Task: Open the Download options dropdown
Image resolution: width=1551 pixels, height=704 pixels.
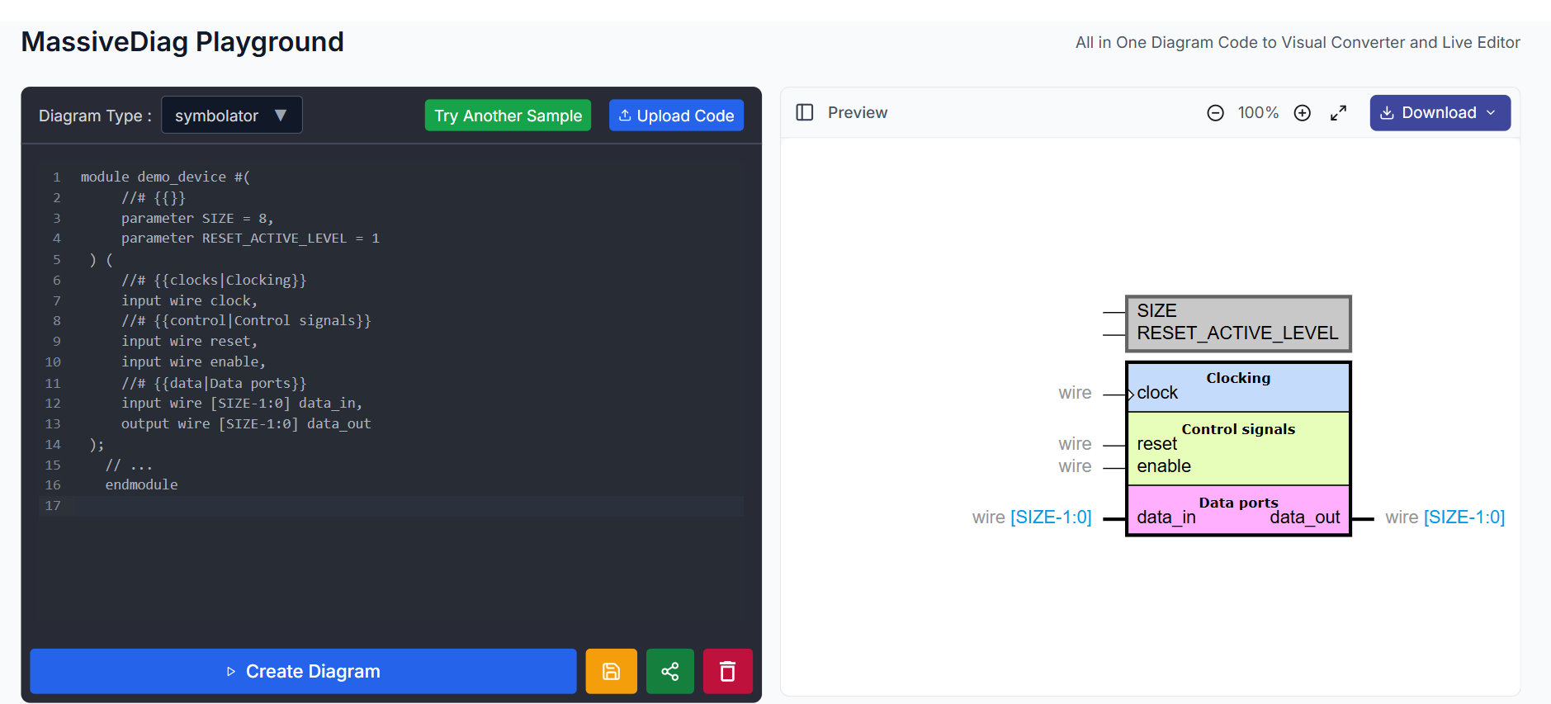Action: pos(1440,112)
